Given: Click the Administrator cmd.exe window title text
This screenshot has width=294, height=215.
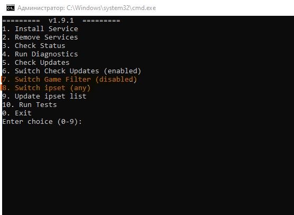Looking at the screenshot, I should click(87, 8).
